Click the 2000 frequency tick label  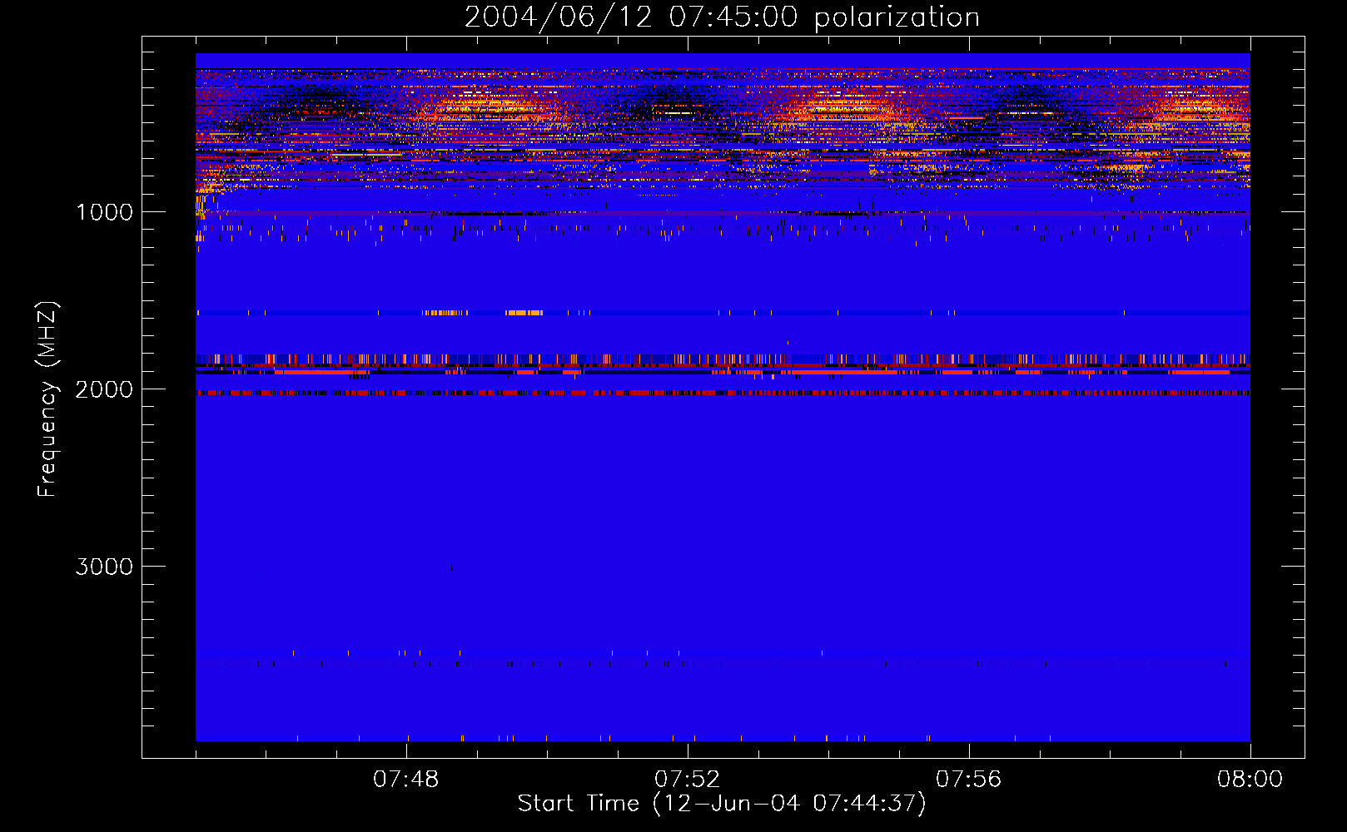104,389
